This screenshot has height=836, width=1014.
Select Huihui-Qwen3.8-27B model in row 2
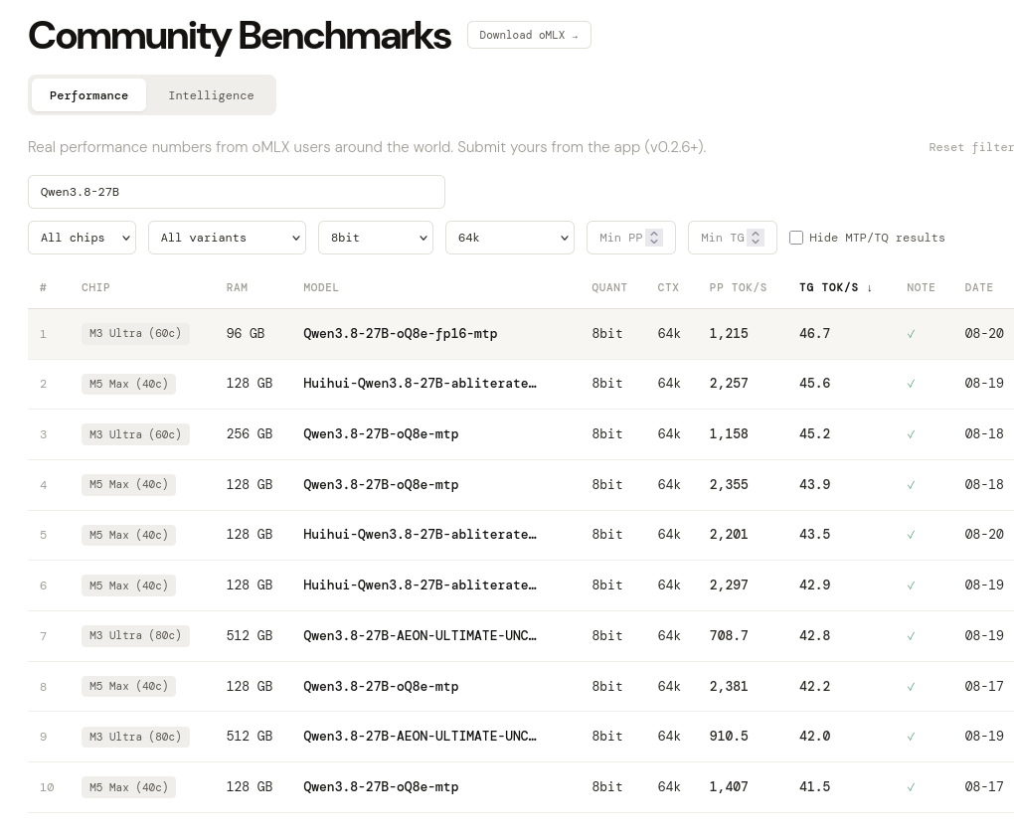pyautogui.click(x=420, y=384)
